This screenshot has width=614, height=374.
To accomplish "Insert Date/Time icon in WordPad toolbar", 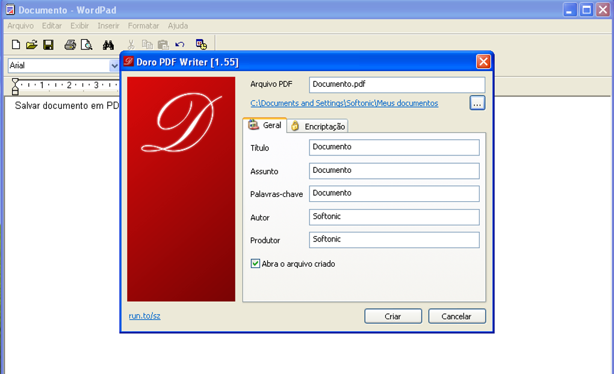I will tap(201, 45).
